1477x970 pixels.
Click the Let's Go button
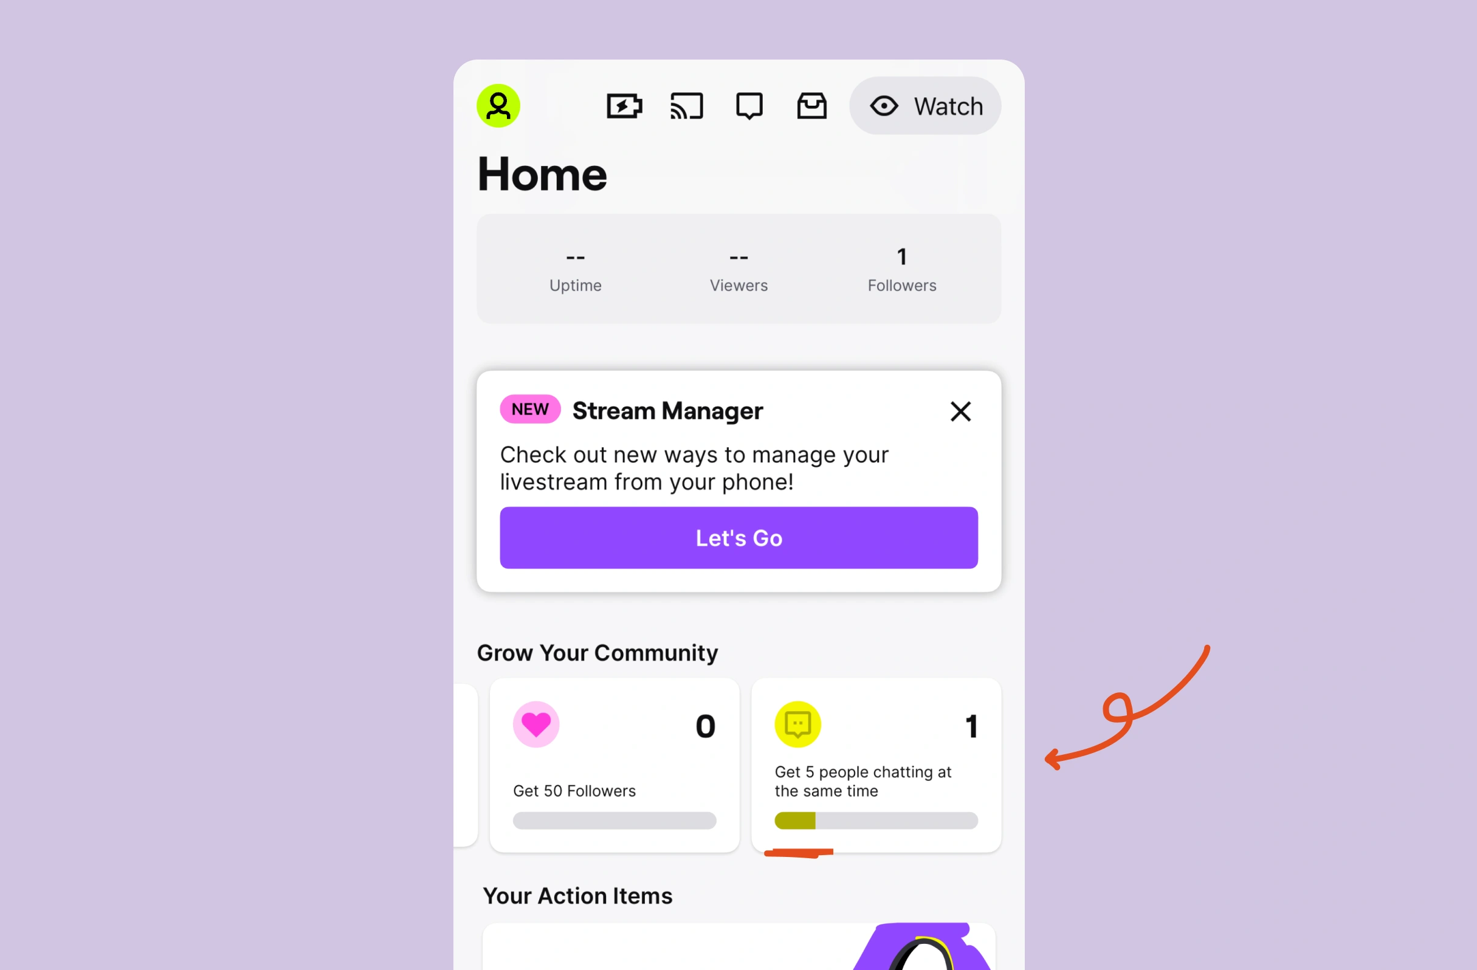pos(738,537)
